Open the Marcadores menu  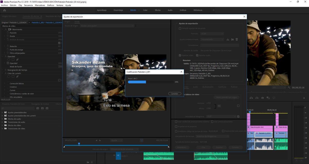40,5
